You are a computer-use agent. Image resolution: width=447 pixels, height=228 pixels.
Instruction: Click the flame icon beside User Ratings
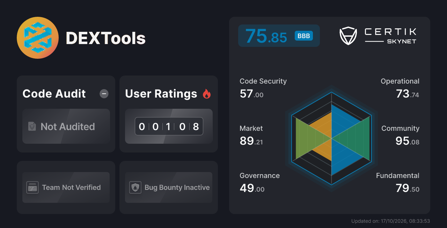pos(207,94)
